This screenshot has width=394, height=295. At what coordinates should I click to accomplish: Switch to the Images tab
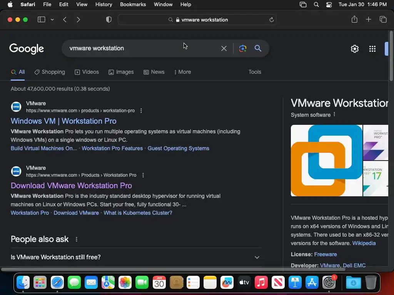pos(121,72)
